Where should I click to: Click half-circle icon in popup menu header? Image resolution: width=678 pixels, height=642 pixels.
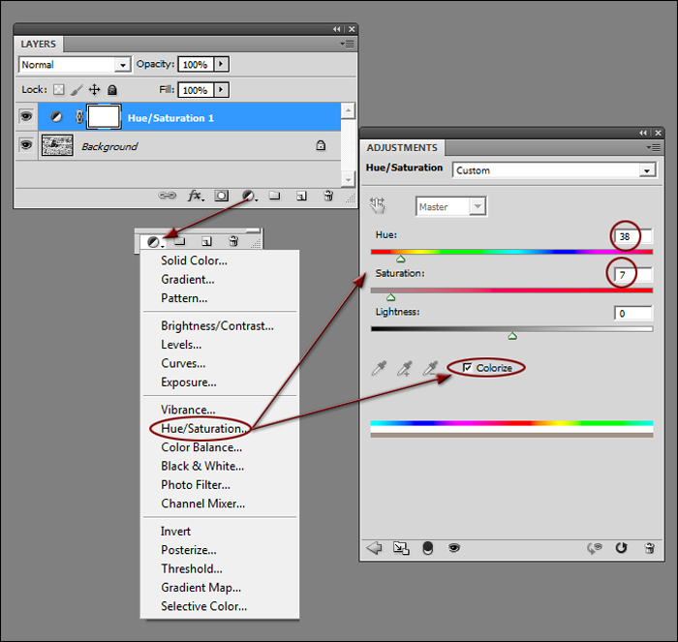point(153,242)
